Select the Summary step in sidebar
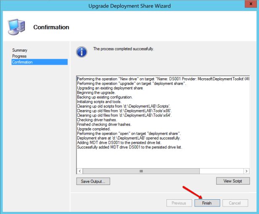The width and height of the screenshot is (259, 214). (20, 50)
